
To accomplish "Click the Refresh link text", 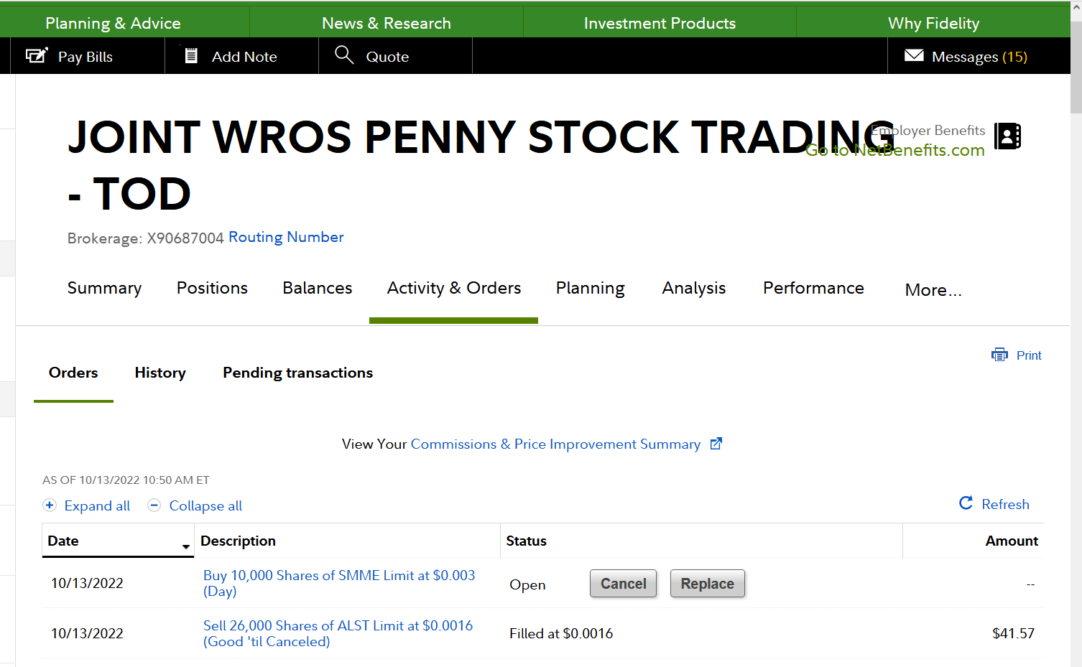I will tap(1005, 504).
